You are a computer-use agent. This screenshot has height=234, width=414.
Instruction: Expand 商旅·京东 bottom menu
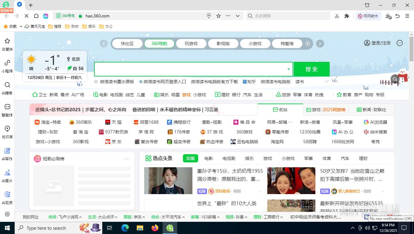tap(143, 217)
